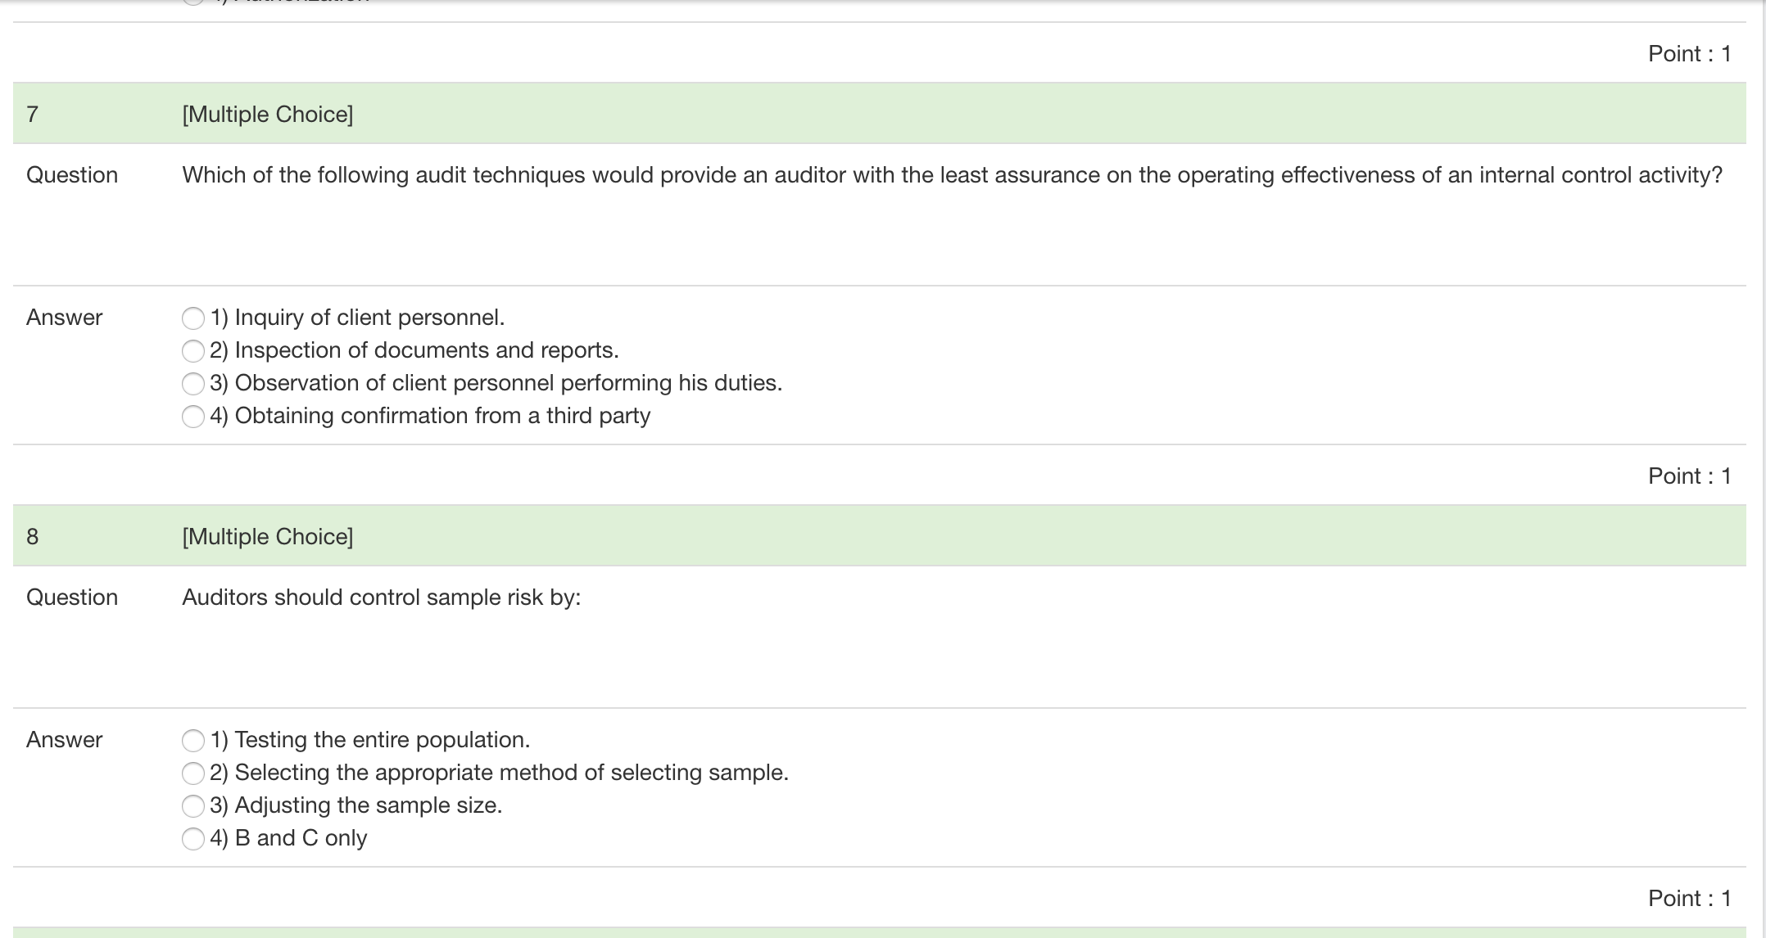
Task: Choose 'Observation of client personnel performing his duties'
Action: 193,383
